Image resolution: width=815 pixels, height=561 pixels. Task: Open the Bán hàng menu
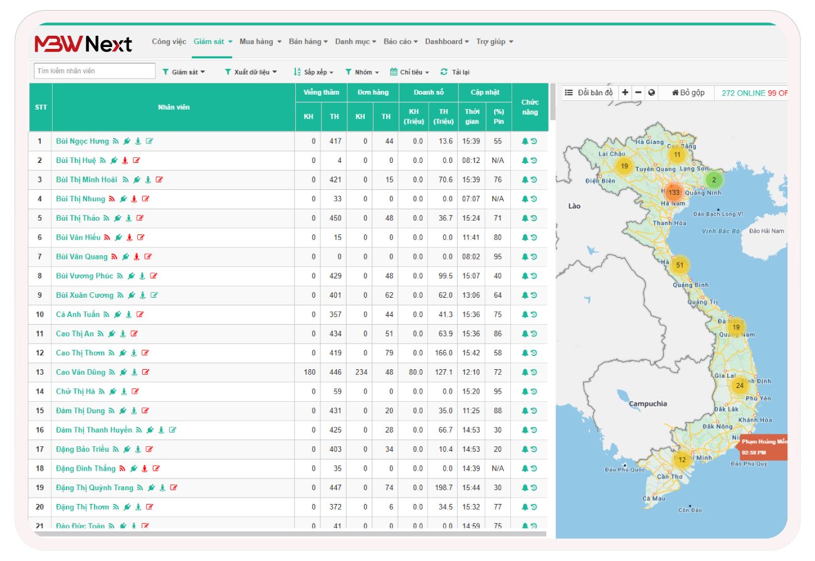(308, 42)
